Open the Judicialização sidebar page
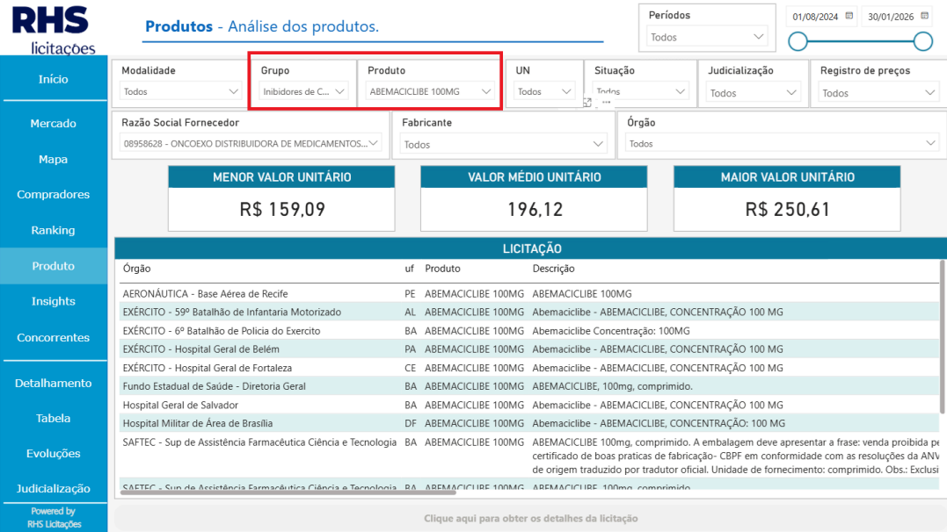The height and width of the screenshot is (532, 947). click(54, 489)
